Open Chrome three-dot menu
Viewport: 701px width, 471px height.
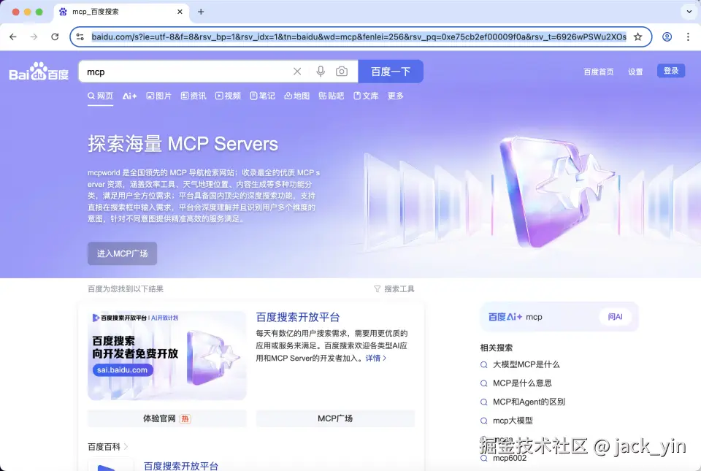(x=688, y=37)
